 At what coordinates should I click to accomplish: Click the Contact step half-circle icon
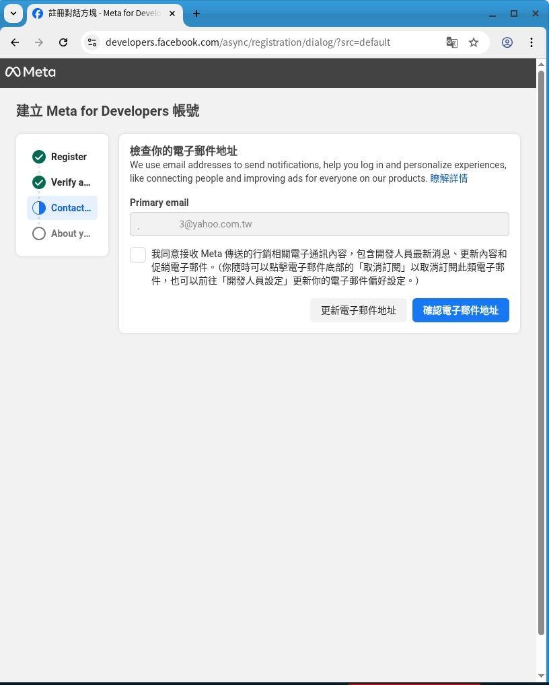coord(39,208)
